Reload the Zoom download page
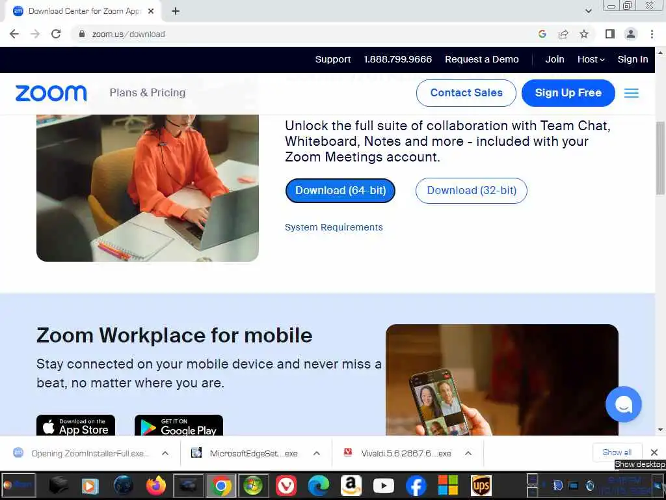This screenshot has width=666, height=500. coord(56,34)
